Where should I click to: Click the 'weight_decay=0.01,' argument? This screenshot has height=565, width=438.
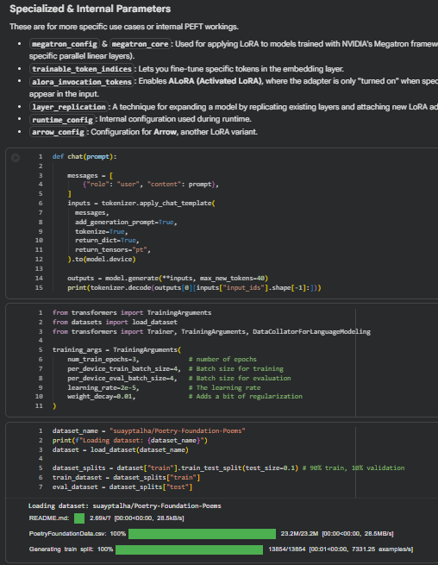click(101, 397)
